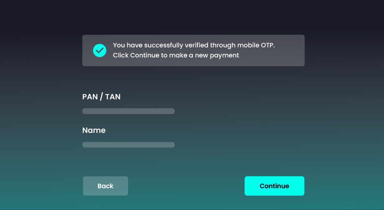Image resolution: width=384 pixels, height=210 pixels.
Task: Go back using the Back button
Action: click(x=105, y=186)
